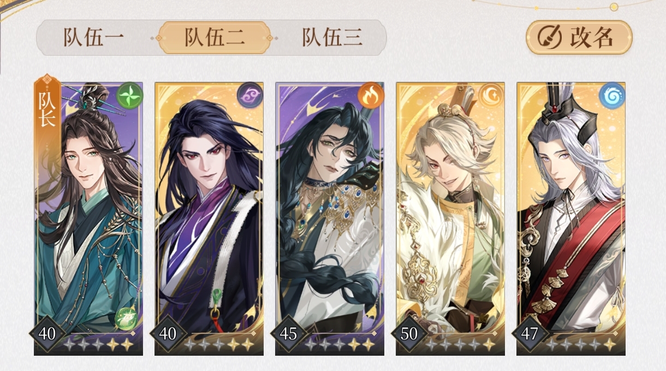Select the green-robed captain character card
Viewport: 666px width, 371px height.
[x=88, y=219]
